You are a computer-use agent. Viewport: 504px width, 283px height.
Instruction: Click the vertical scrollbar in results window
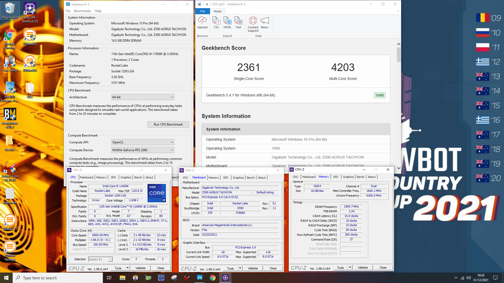(399, 55)
